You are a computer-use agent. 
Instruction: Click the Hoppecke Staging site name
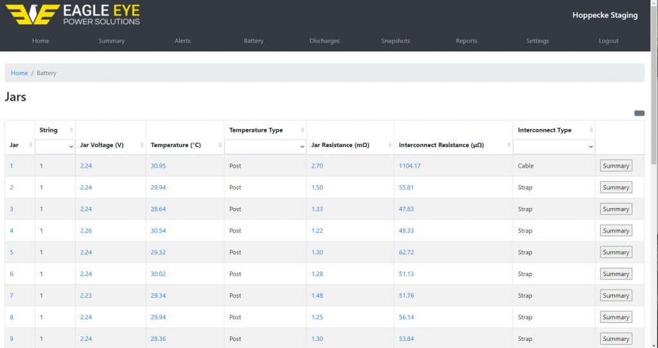click(x=605, y=15)
